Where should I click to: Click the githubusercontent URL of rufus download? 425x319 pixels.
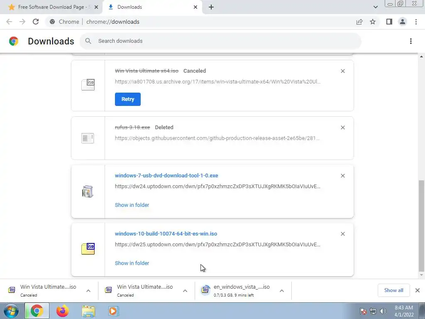pos(217,138)
